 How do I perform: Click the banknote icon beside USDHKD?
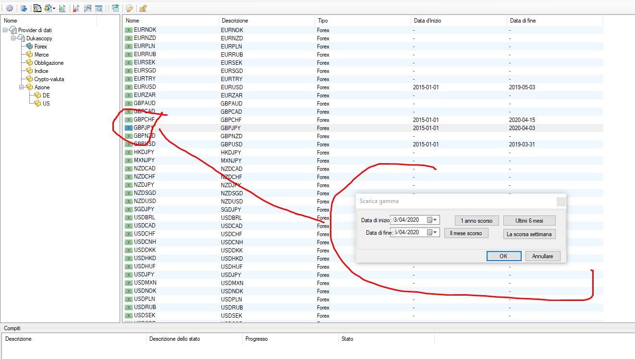[x=128, y=258]
